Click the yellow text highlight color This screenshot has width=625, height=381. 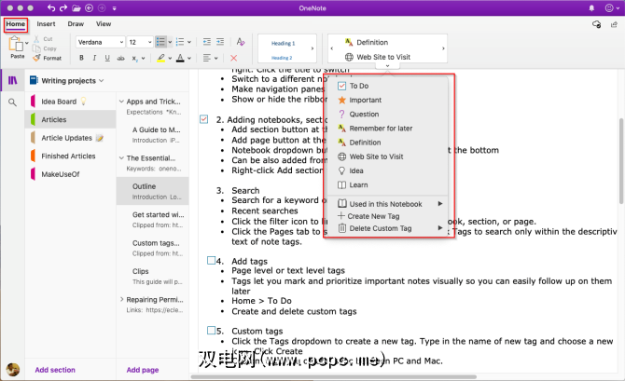tap(160, 58)
